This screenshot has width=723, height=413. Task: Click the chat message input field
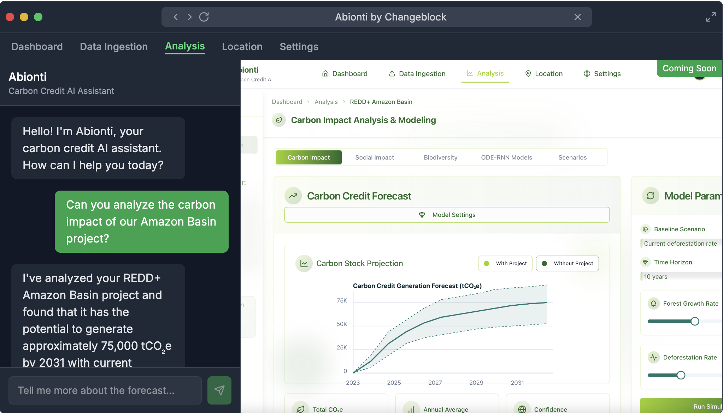[x=105, y=390]
